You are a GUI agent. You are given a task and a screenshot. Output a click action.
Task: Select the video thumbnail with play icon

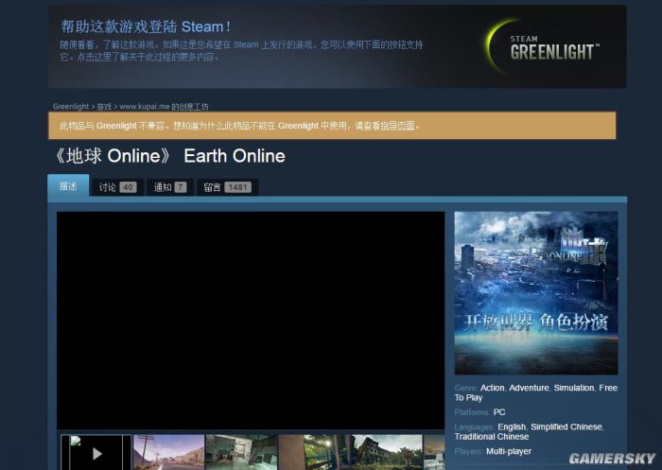point(96,453)
